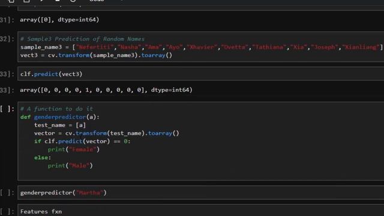
Task: Click the string "Ayo" in the list
Action: 175,47
